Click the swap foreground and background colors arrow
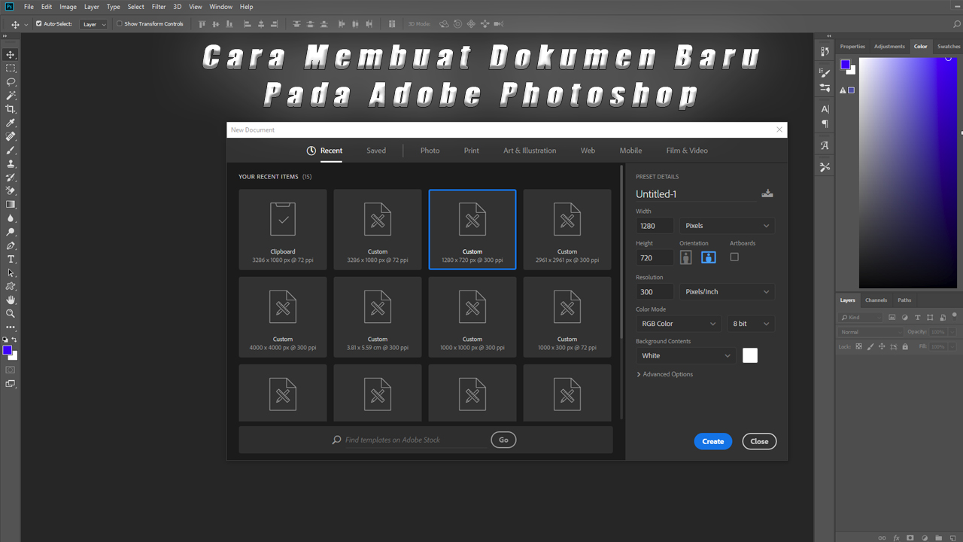 click(x=14, y=340)
